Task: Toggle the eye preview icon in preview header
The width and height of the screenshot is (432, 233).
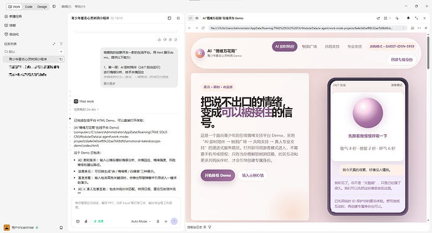Action: tap(197, 18)
